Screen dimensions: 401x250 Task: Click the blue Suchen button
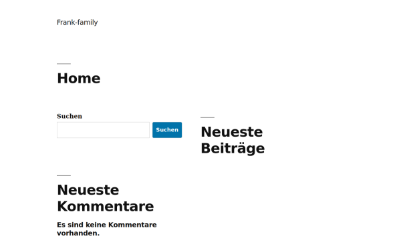coord(167,130)
